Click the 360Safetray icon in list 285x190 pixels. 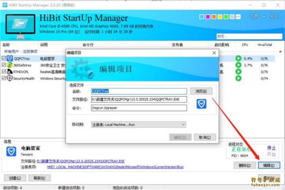tap(10, 65)
